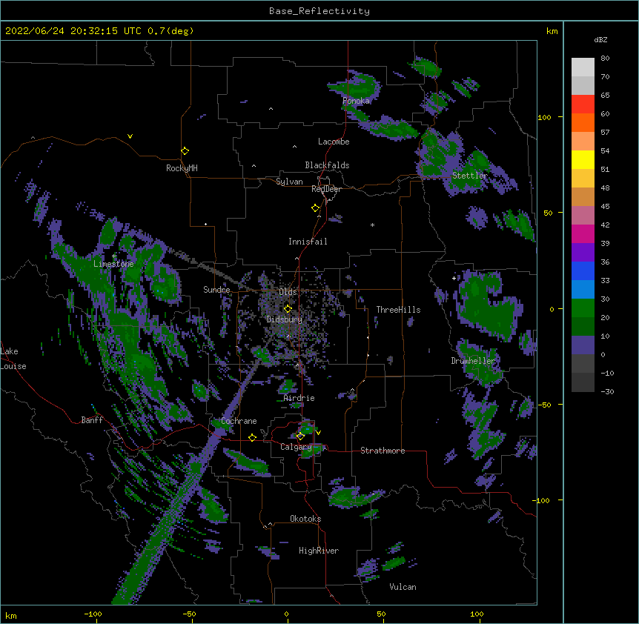Click the Cochrane city label
The image size is (639, 624).
[x=239, y=421]
